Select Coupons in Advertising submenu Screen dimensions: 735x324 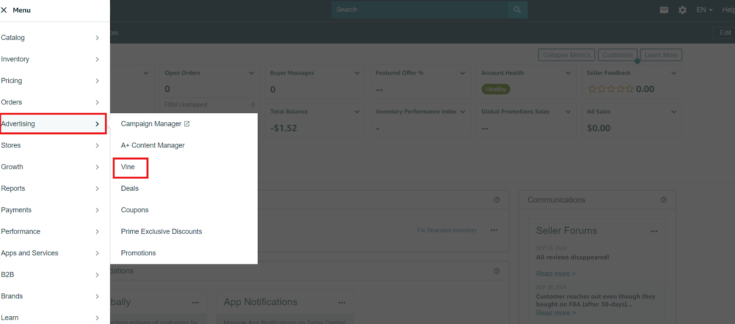coord(135,210)
